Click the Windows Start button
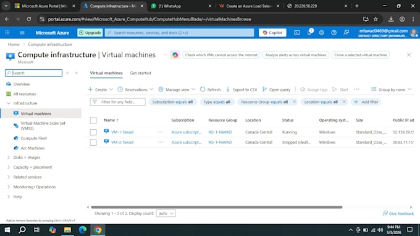 point(7,230)
